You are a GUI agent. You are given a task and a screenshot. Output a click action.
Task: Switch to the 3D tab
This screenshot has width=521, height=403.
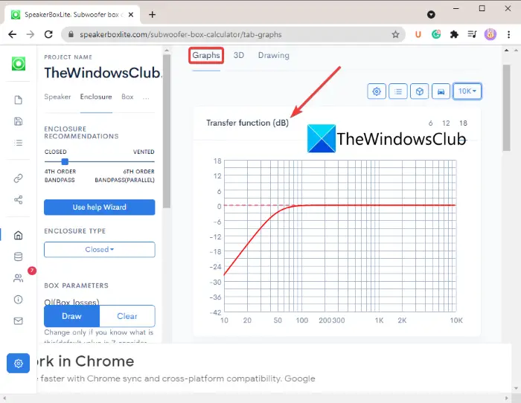click(239, 55)
